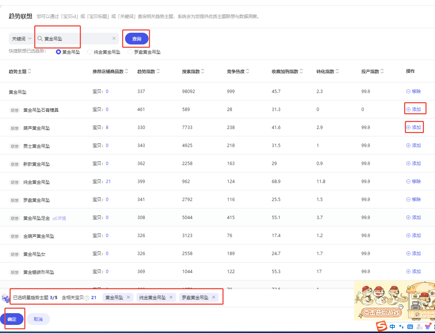This screenshot has width=435, height=333.
Task: Remove 黄金吊坠 tag from selected topics
Action: (128, 297)
